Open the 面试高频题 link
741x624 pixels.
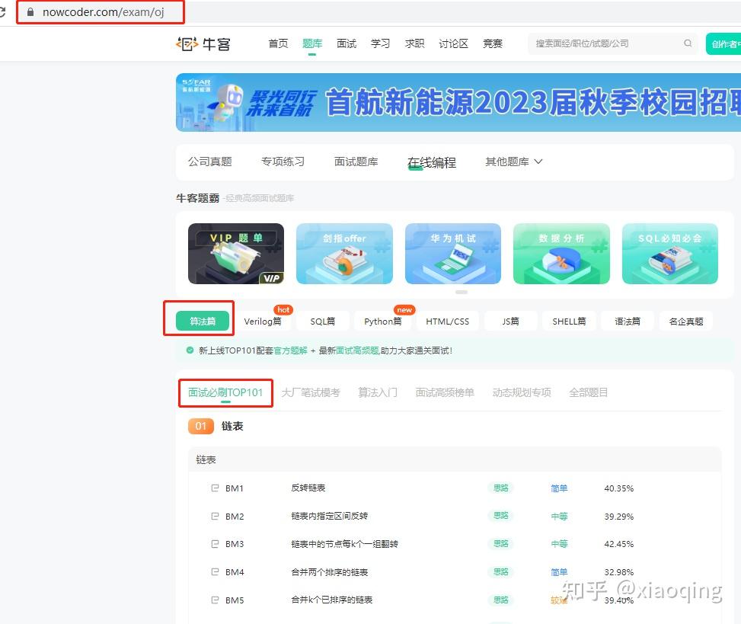(x=357, y=350)
